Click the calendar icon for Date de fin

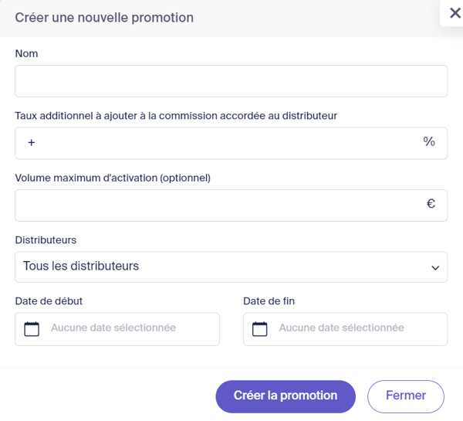coord(260,329)
